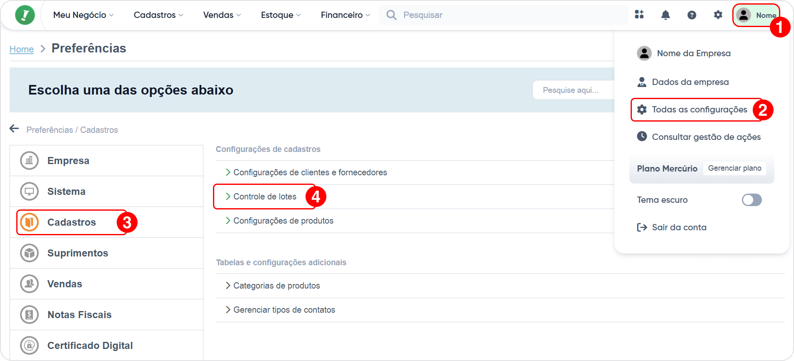
Task: Click the Home breadcrumb link
Action: 22,49
